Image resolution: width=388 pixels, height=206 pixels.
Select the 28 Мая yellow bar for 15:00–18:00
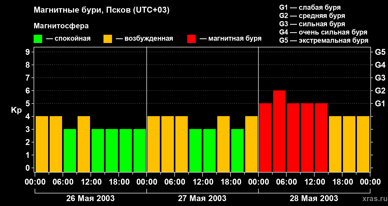335,144
